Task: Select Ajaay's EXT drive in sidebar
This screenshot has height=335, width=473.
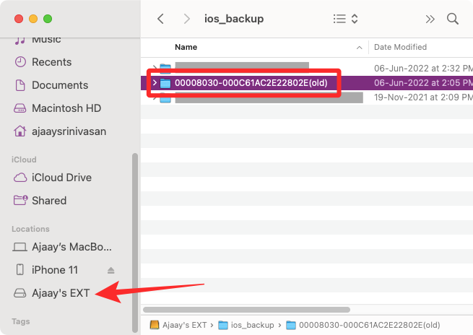Action: point(61,293)
